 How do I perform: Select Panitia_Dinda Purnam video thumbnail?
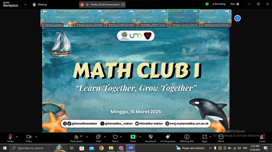coord(120,18)
